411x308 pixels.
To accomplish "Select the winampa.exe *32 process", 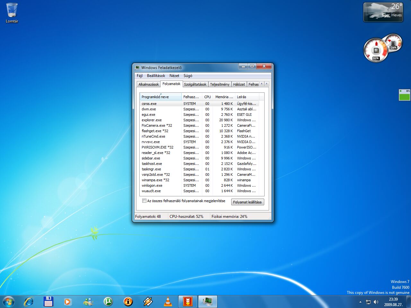I will (x=199, y=180).
